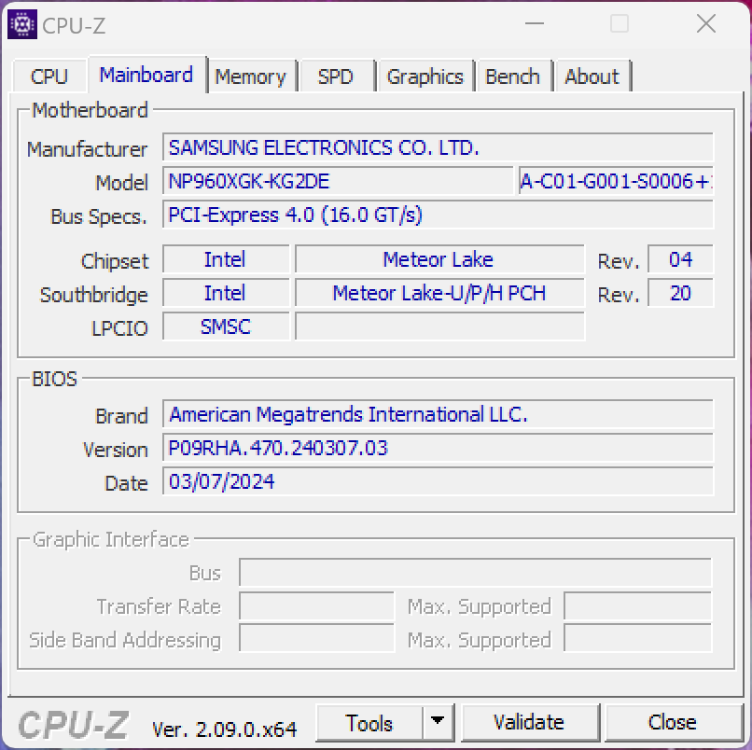
Task: Click the Chipset Rev. value 04
Action: [680, 259]
